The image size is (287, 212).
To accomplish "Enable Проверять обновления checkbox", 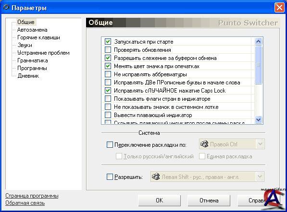I will point(108,50).
